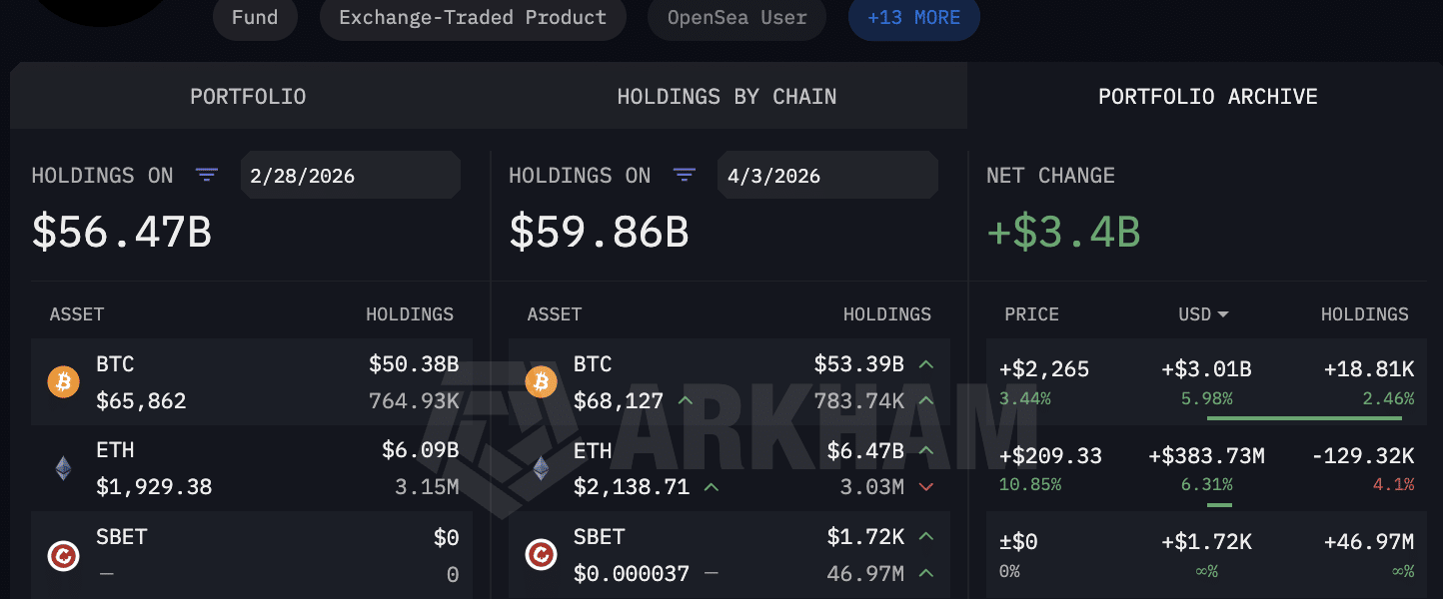Select the Portfolio Archive tab
Viewport: 1443px width, 599px height.
coord(1207,97)
